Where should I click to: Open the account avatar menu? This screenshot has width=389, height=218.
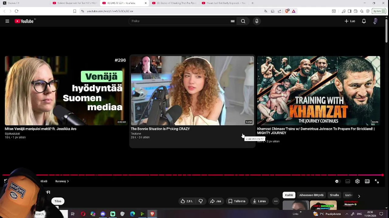(375, 21)
